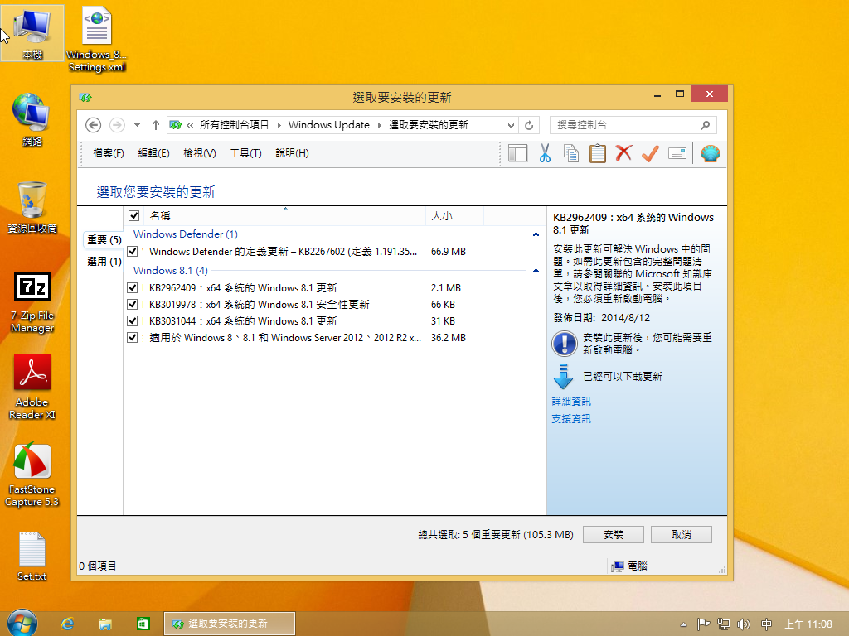Open Internet Explorer from taskbar

pos(67,624)
